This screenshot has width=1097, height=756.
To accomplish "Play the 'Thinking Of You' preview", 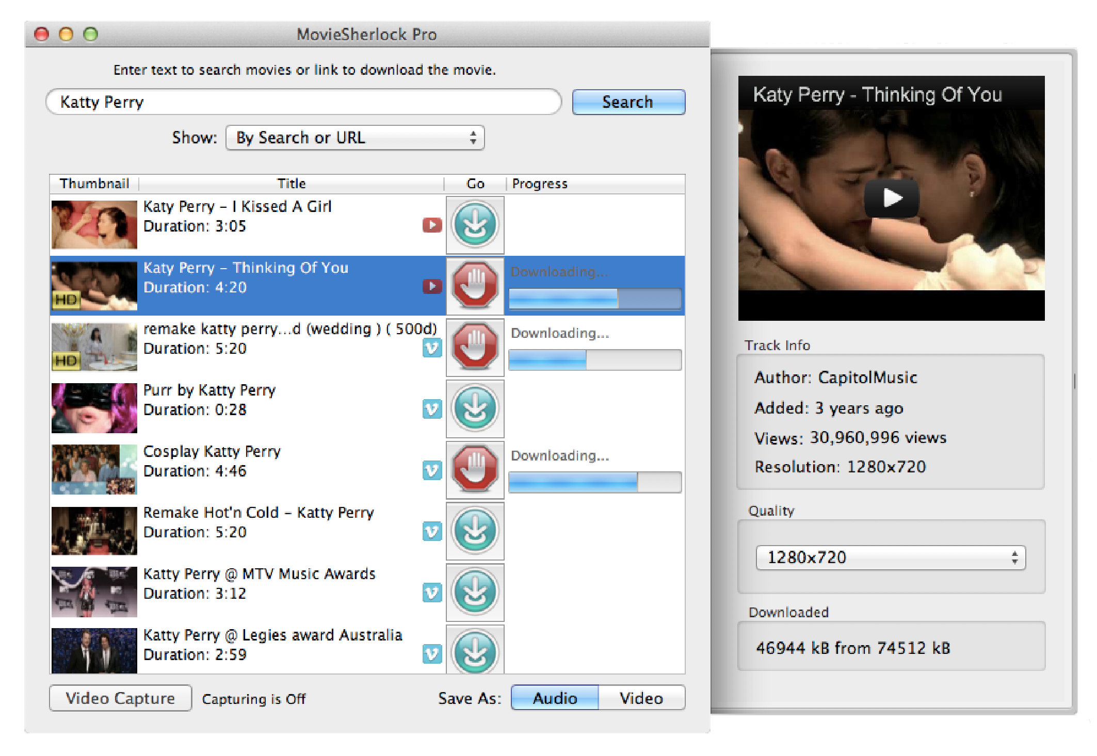I will pyautogui.click(x=892, y=198).
